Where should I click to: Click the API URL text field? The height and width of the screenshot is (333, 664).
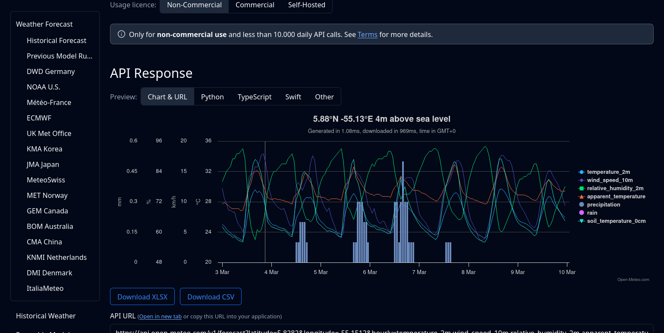tap(381, 330)
